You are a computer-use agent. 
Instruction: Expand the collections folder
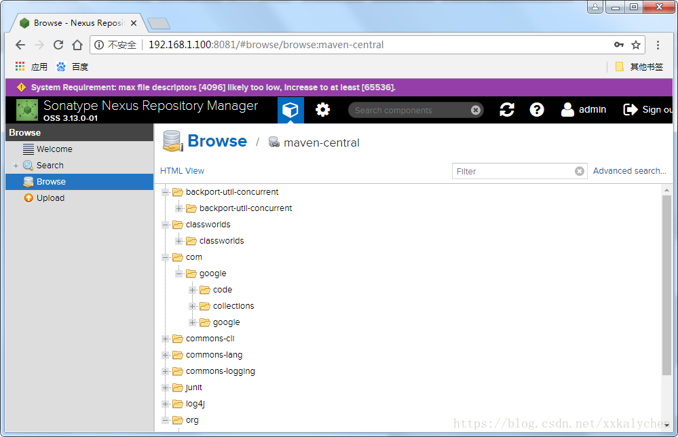[193, 307]
